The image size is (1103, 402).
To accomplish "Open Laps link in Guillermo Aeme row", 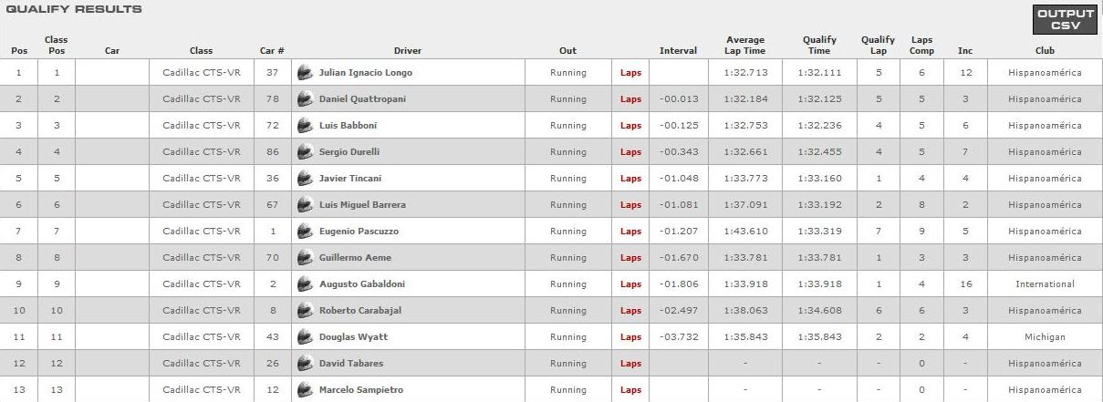I will [630, 258].
